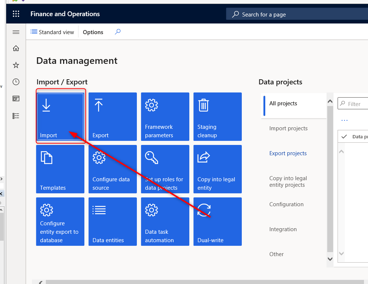Open the Framework parameters tile
The width and height of the screenshot is (368, 284).
(x=165, y=117)
